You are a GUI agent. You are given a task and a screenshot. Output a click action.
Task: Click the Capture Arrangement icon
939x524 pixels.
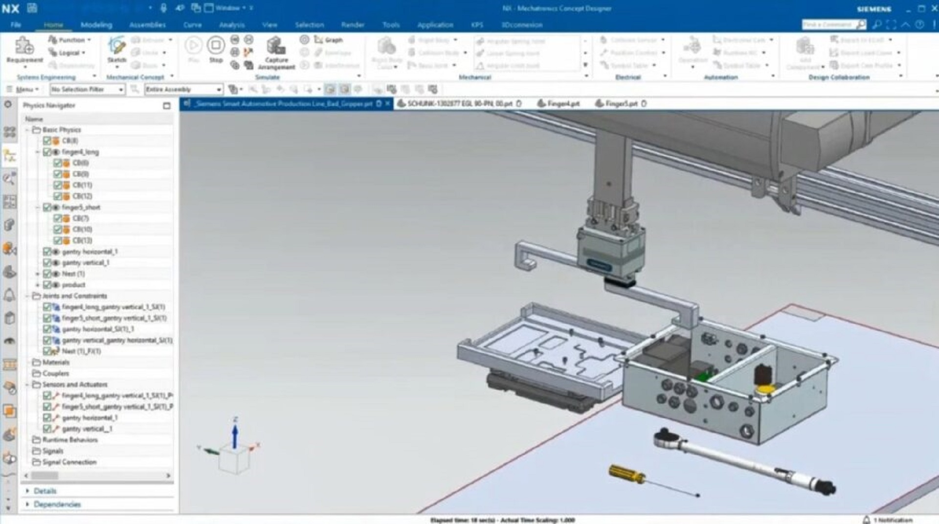coord(276,47)
